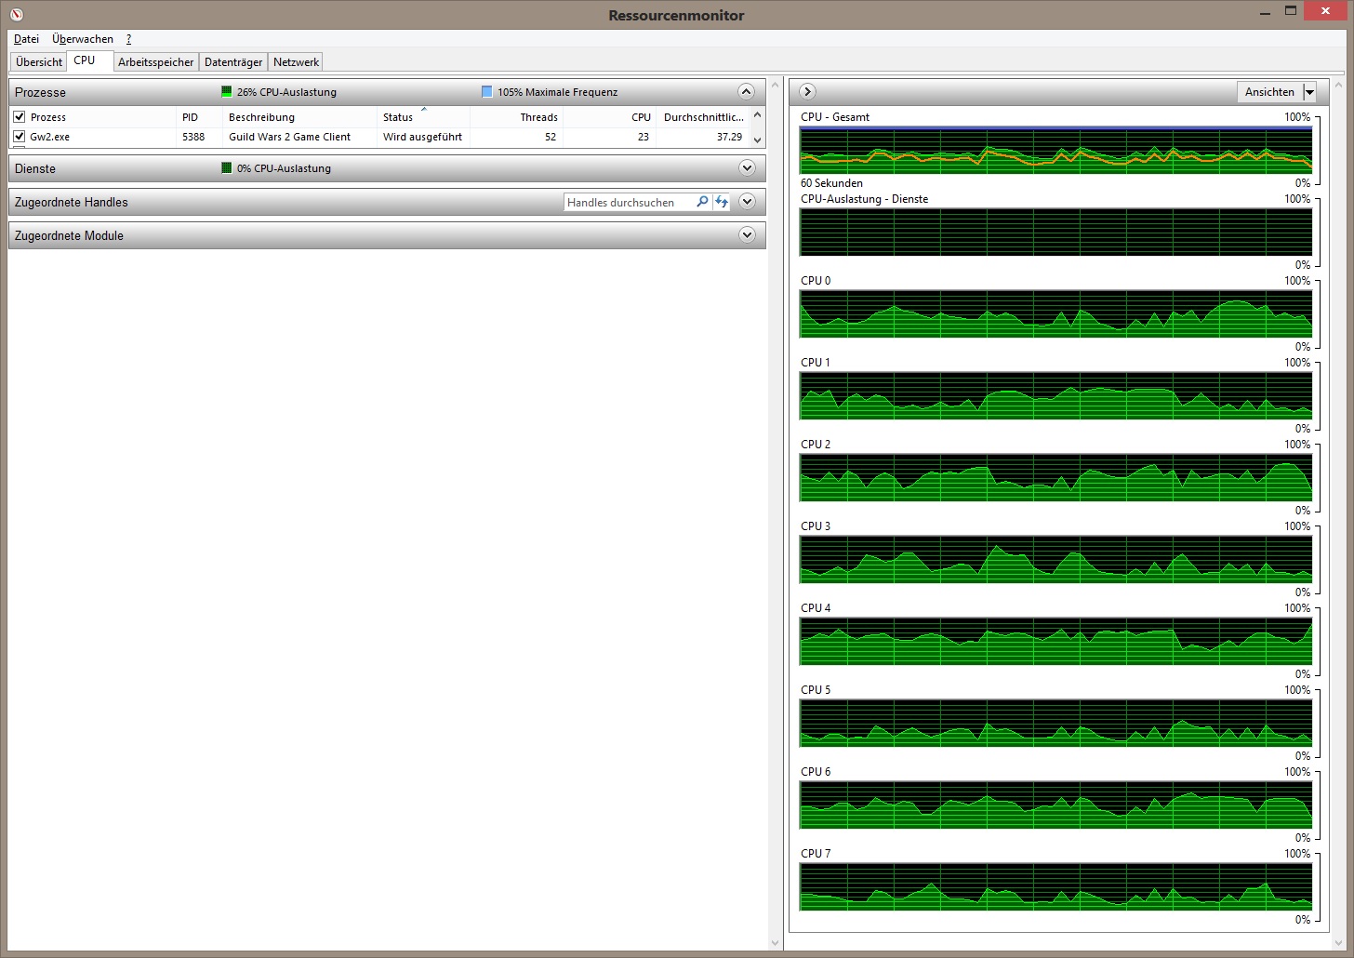Maximize the Ressourcenmonitor window

1291,11
